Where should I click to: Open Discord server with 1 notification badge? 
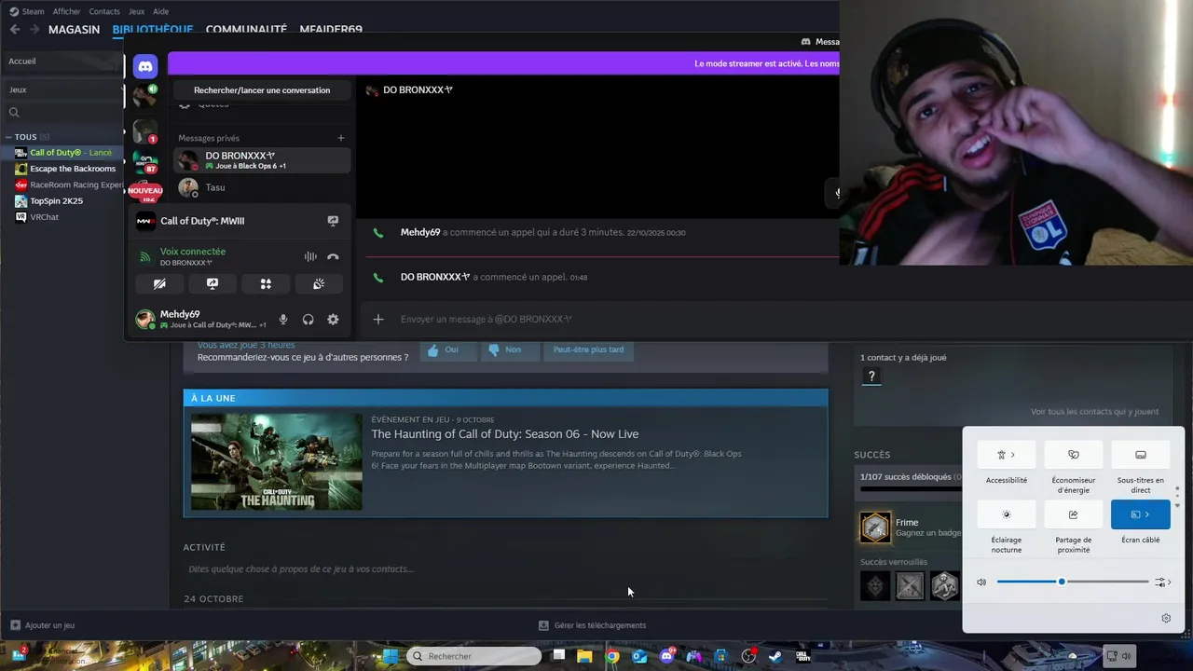coord(144,130)
